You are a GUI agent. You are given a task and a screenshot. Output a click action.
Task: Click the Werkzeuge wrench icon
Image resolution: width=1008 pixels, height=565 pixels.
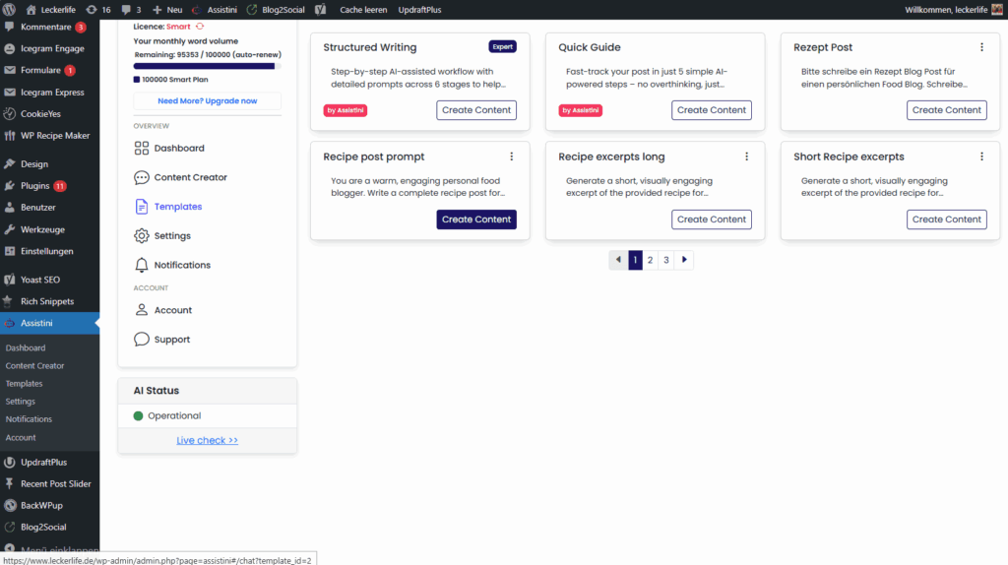(10, 229)
